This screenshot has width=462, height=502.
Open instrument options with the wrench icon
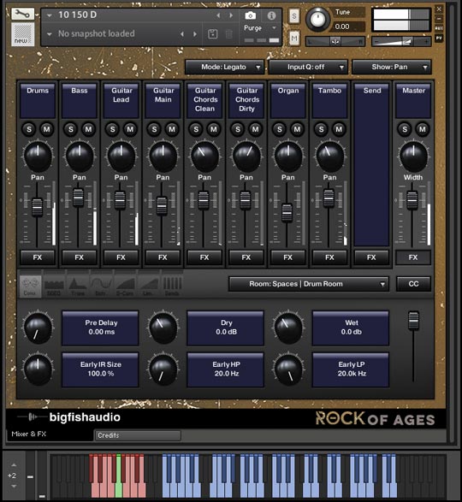pyautogui.click(x=22, y=14)
